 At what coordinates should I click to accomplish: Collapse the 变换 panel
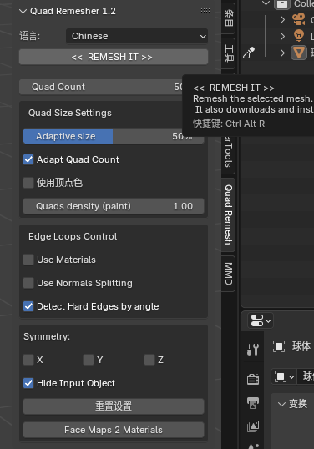(282, 404)
